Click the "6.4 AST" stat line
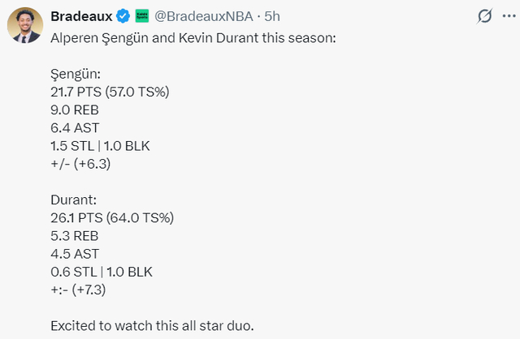 (76, 127)
